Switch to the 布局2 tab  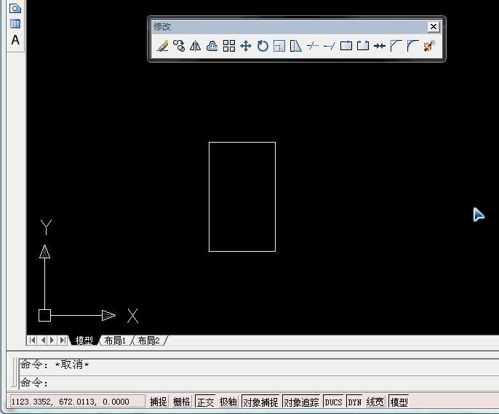click(148, 341)
